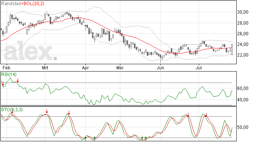This screenshot has height=142, width=254.
Task: Click the 40,00 RSI axis value
Action: tap(243, 100)
